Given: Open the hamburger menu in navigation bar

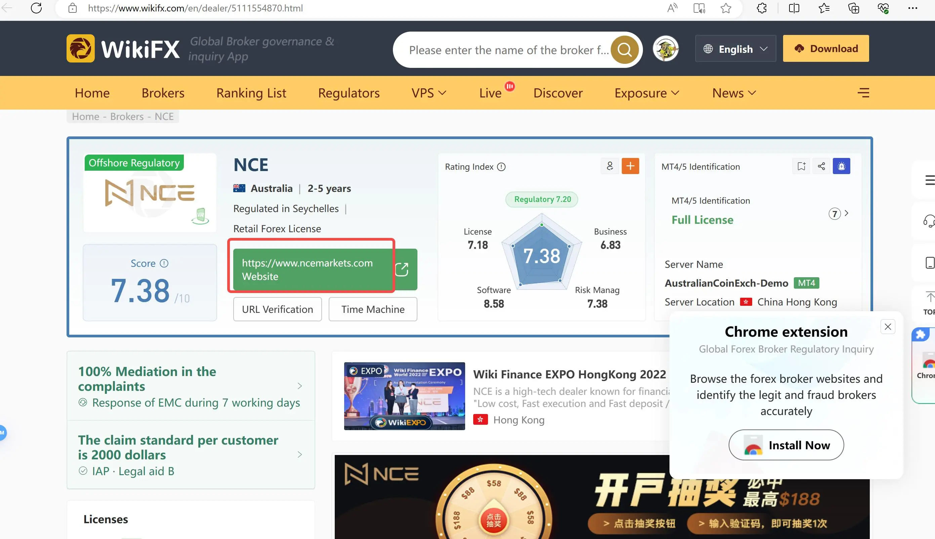Looking at the screenshot, I should 863,92.
